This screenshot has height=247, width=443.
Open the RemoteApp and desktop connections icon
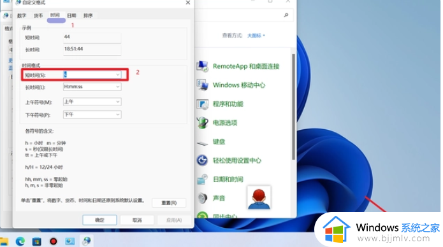coord(202,66)
